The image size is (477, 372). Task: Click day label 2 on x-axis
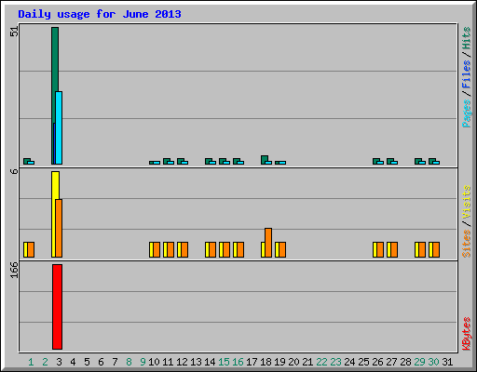click(45, 362)
